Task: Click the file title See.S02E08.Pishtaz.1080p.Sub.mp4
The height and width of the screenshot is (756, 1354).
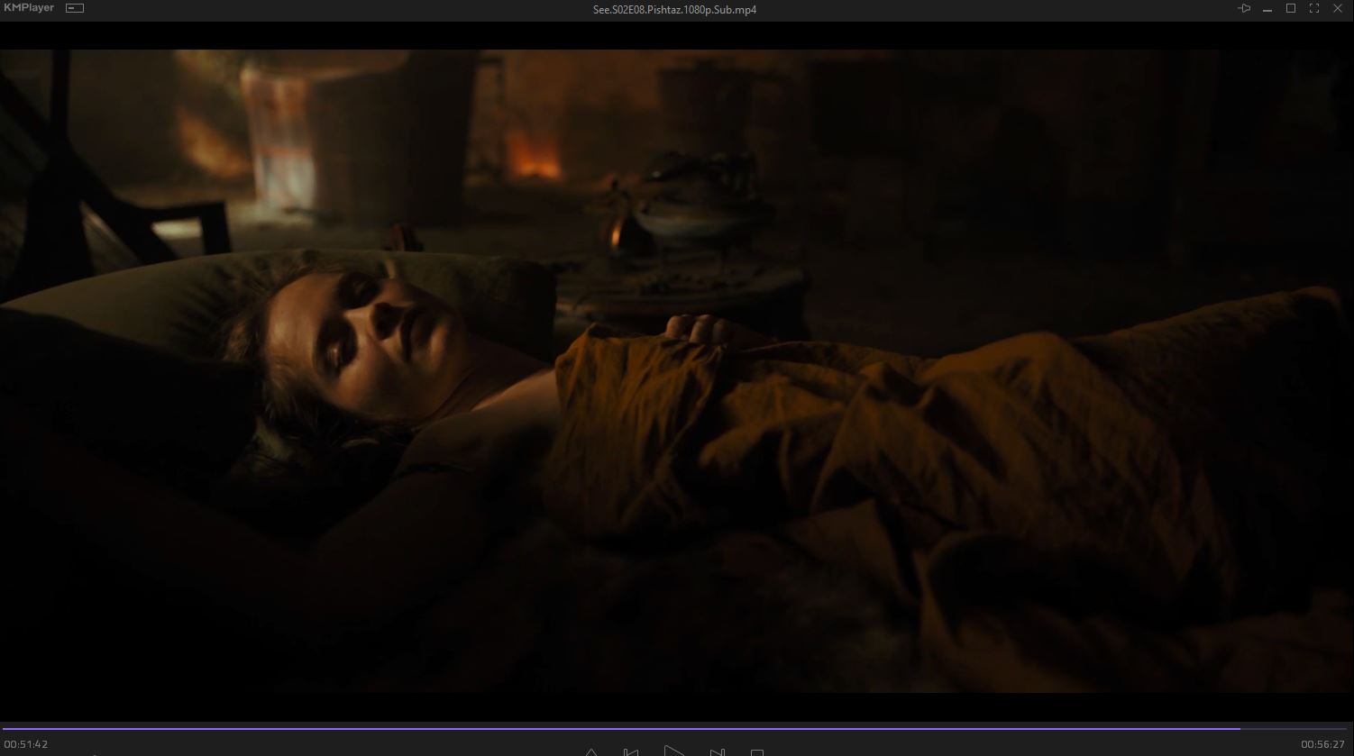Action: tap(675, 9)
